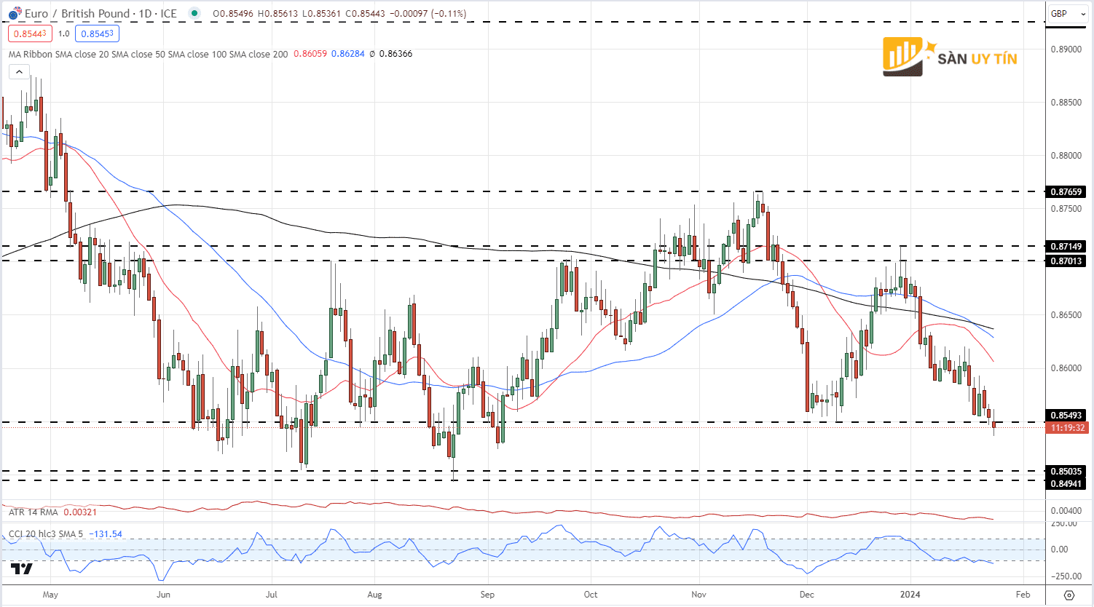Click the Aug label on the time axis
This screenshot has height=607, width=1094.
[374, 595]
